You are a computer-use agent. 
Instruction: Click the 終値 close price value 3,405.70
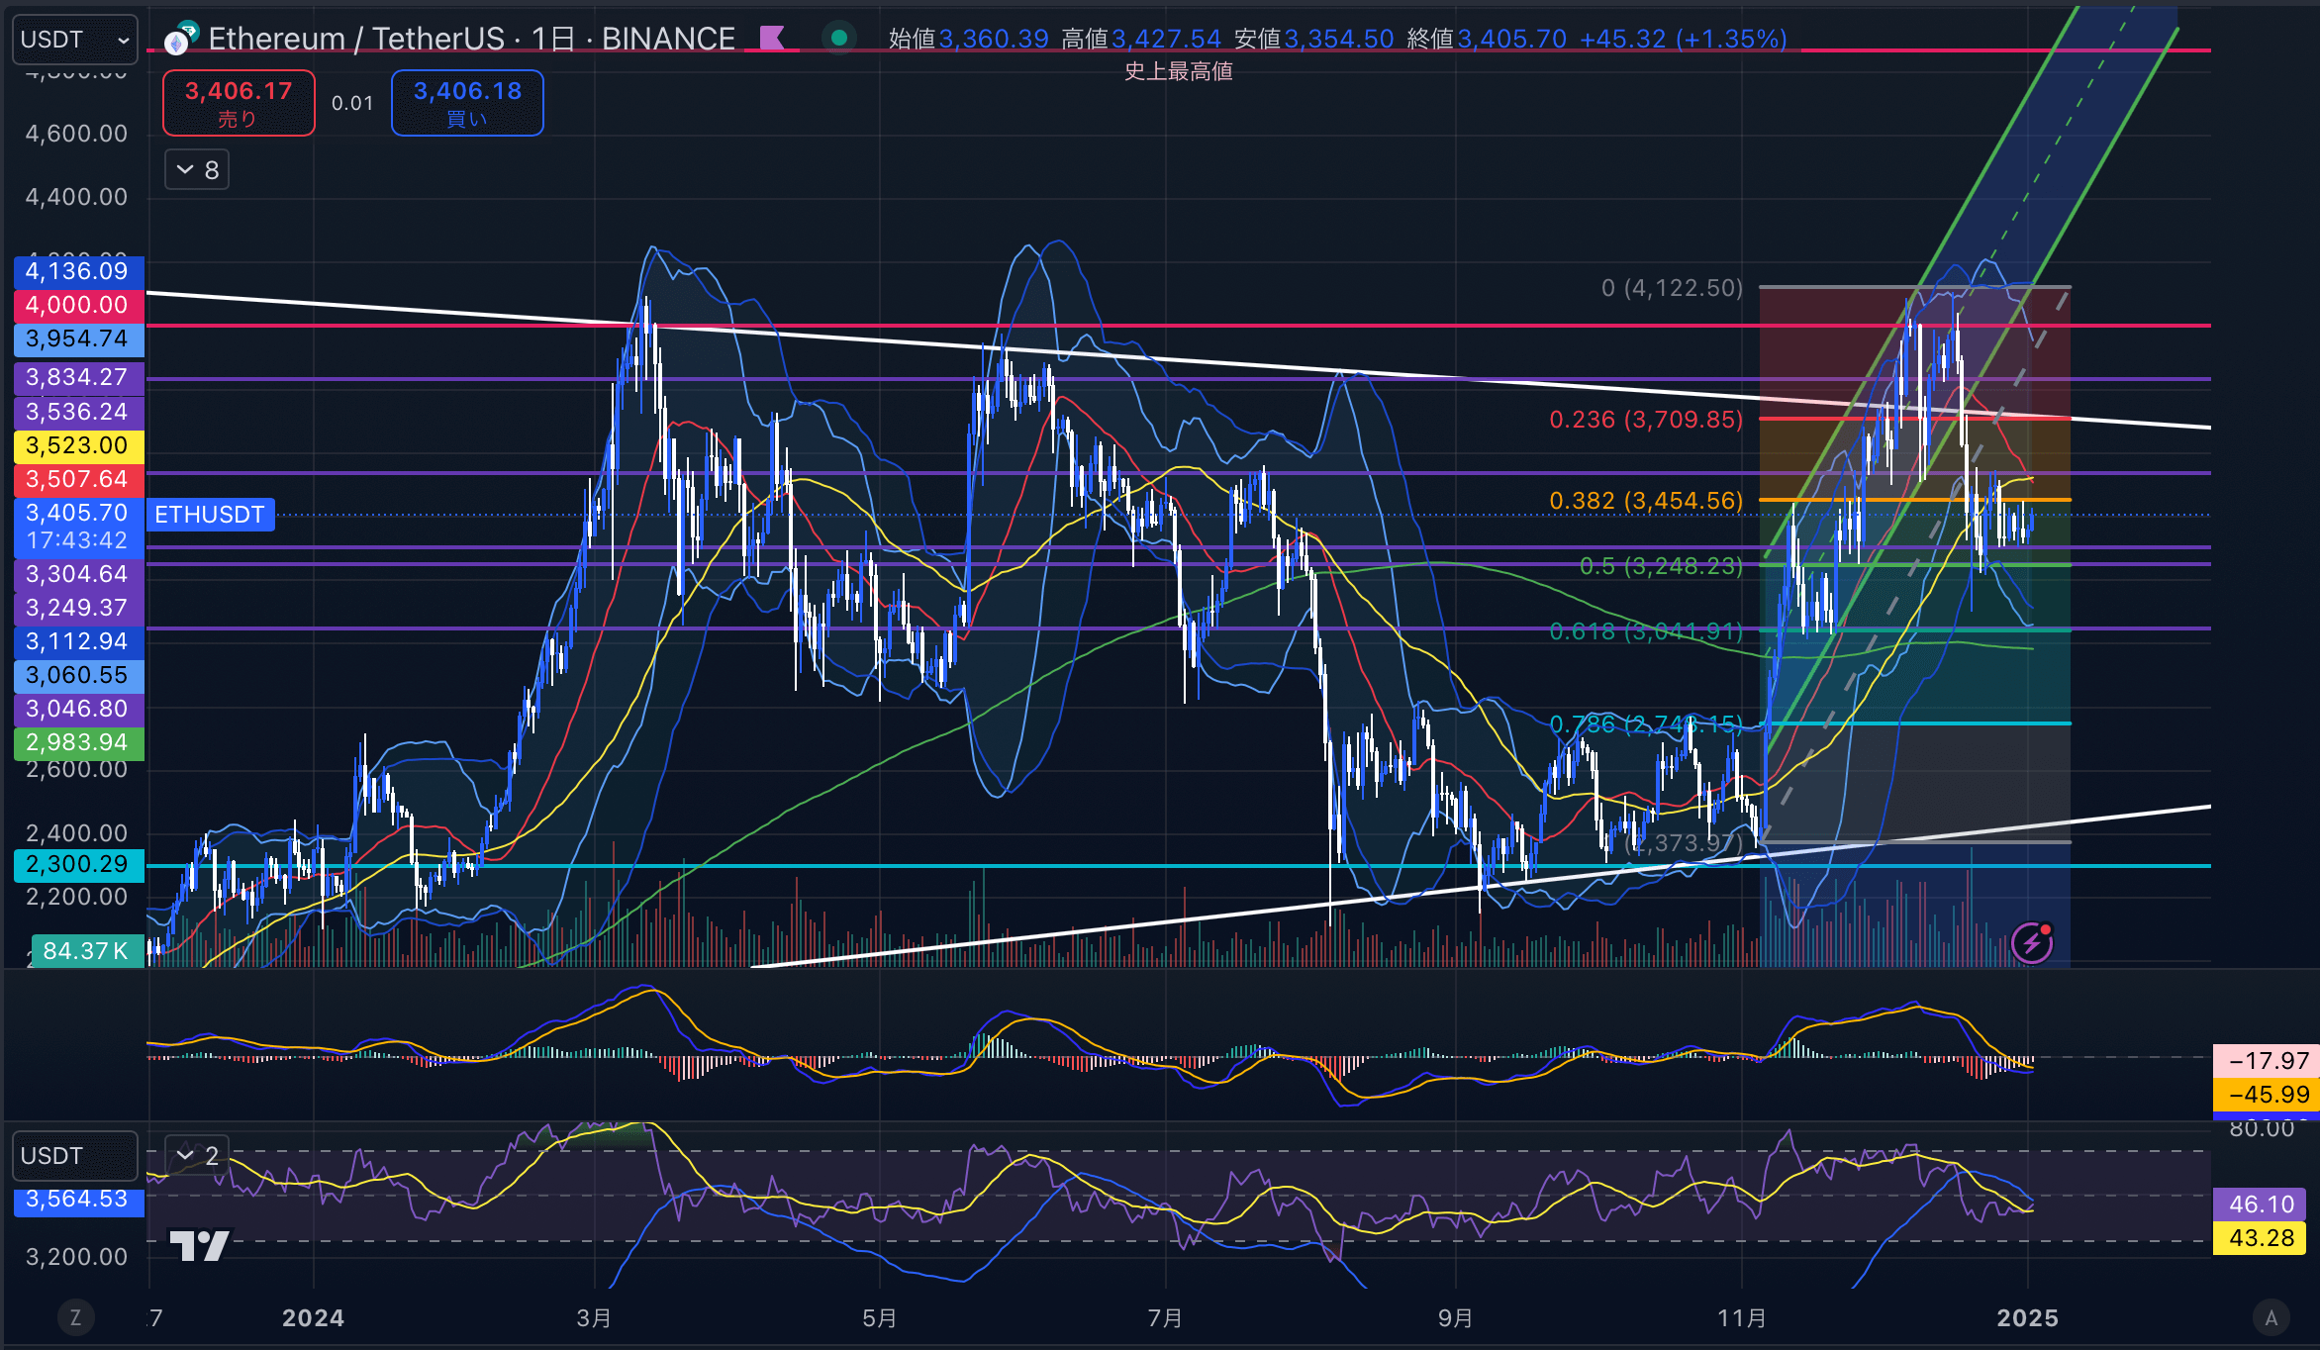click(1512, 39)
